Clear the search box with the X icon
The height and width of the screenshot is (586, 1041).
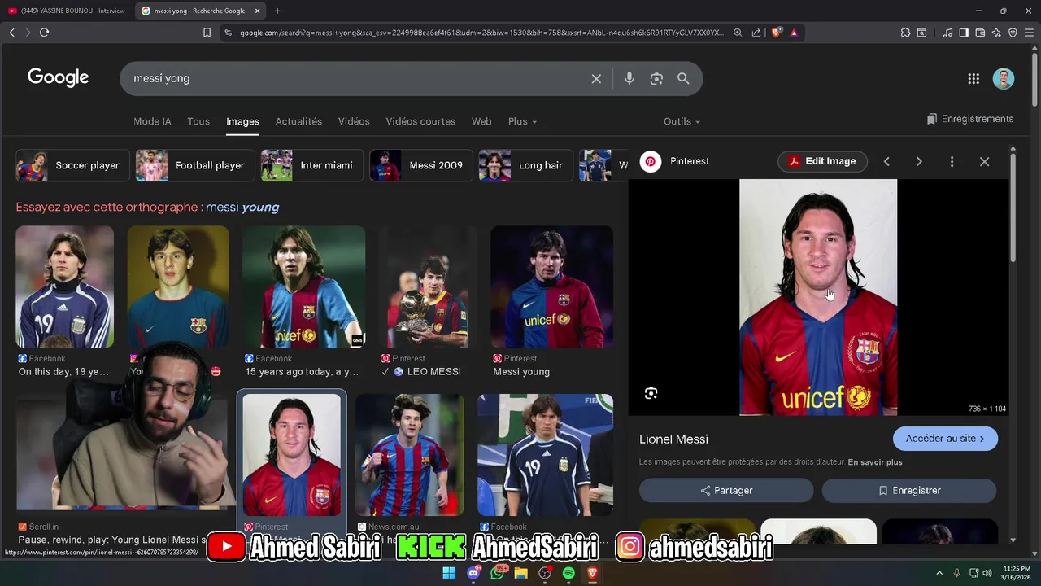596,79
